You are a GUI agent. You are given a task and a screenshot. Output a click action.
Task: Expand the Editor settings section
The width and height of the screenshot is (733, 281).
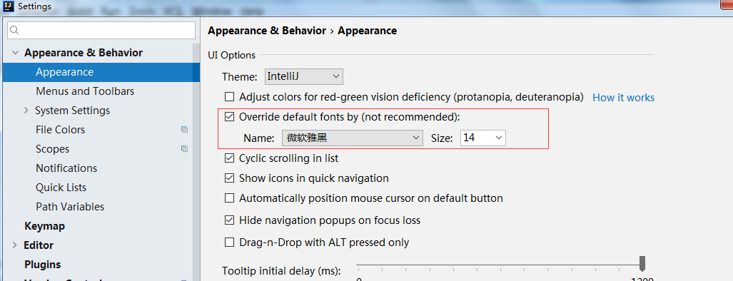[x=15, y=245]
